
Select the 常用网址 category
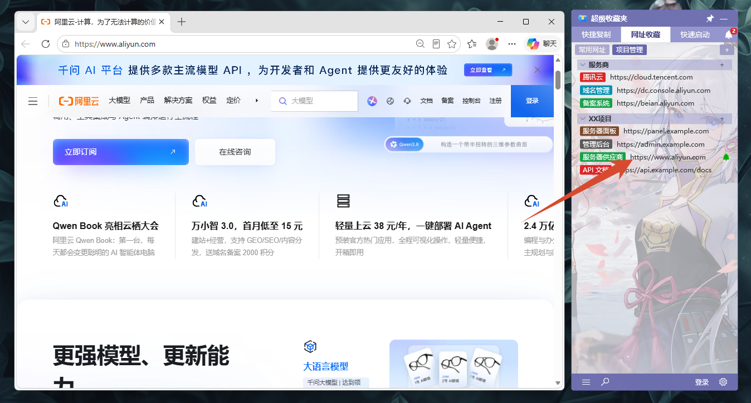click(592, 50)
